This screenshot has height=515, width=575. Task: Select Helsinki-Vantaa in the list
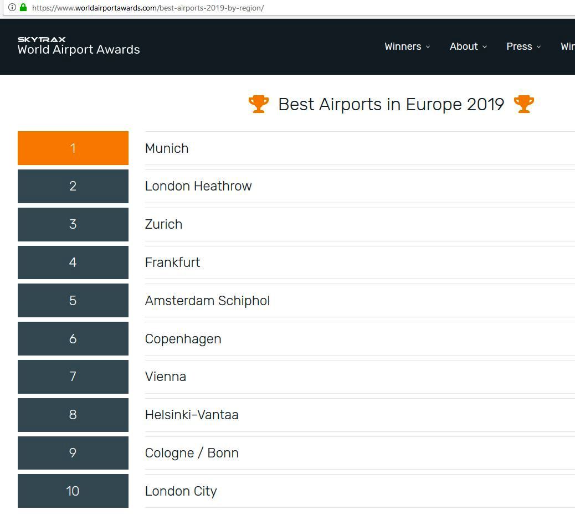tap(192, 415)
